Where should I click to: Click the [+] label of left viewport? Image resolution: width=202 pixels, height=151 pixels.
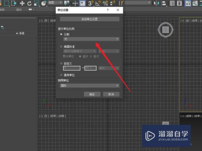(41, 116)
